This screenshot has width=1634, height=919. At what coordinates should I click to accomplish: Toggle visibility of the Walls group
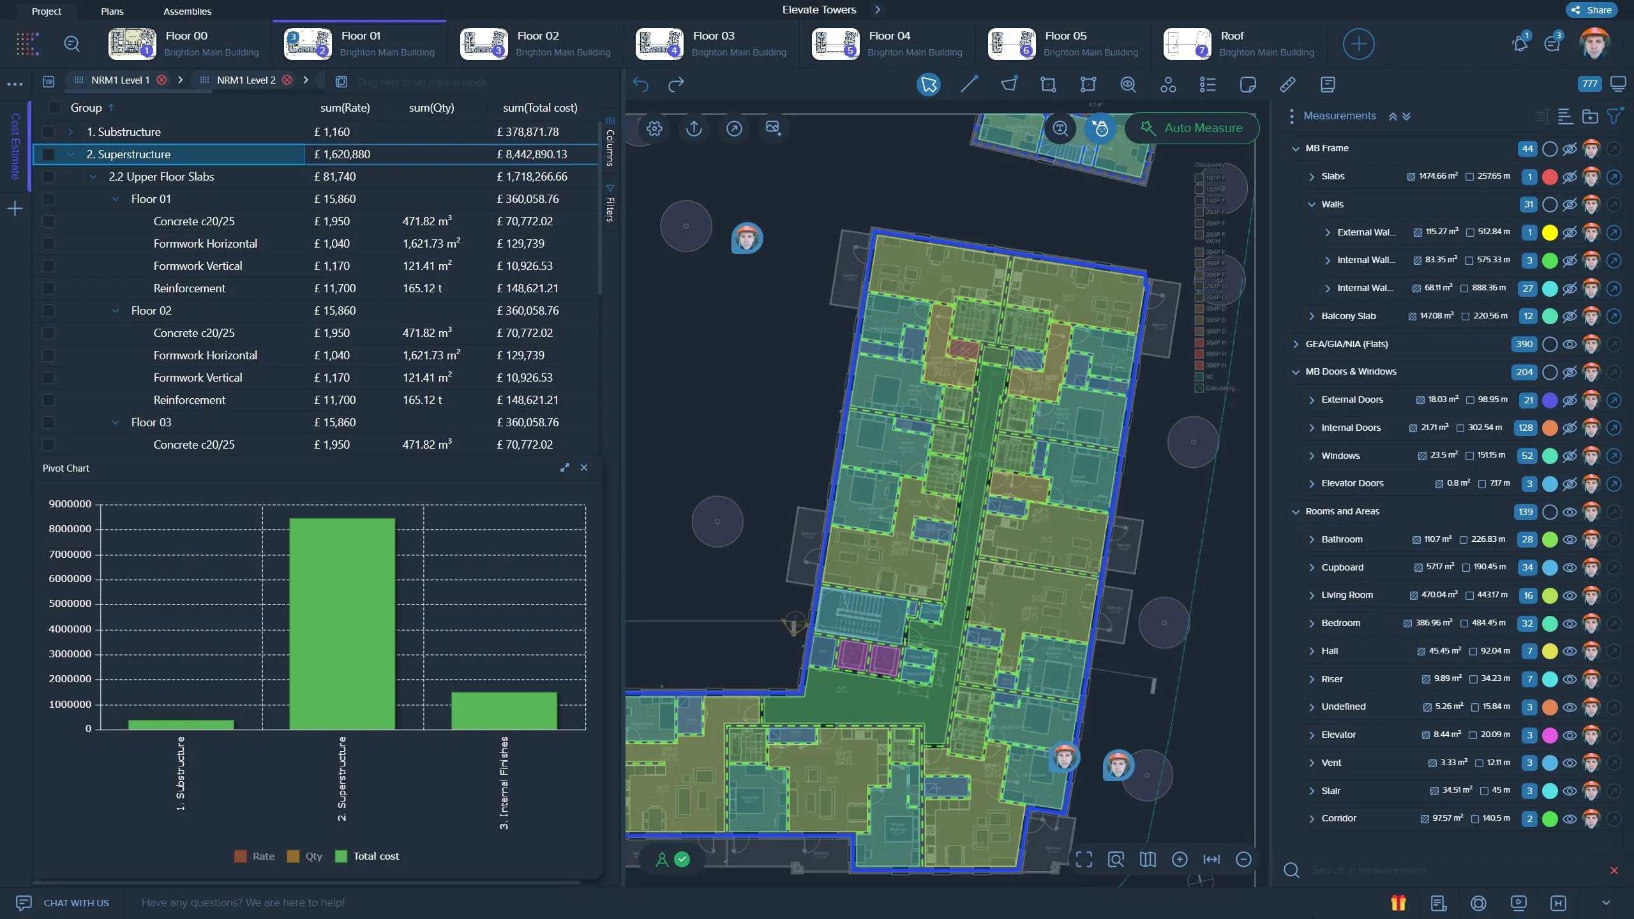coord(1570,204)
